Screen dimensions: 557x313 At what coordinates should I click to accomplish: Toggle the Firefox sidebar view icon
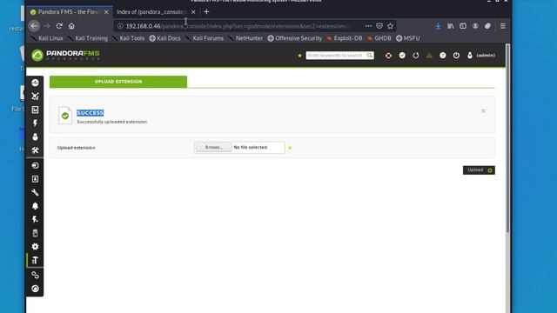click(462, 26)
